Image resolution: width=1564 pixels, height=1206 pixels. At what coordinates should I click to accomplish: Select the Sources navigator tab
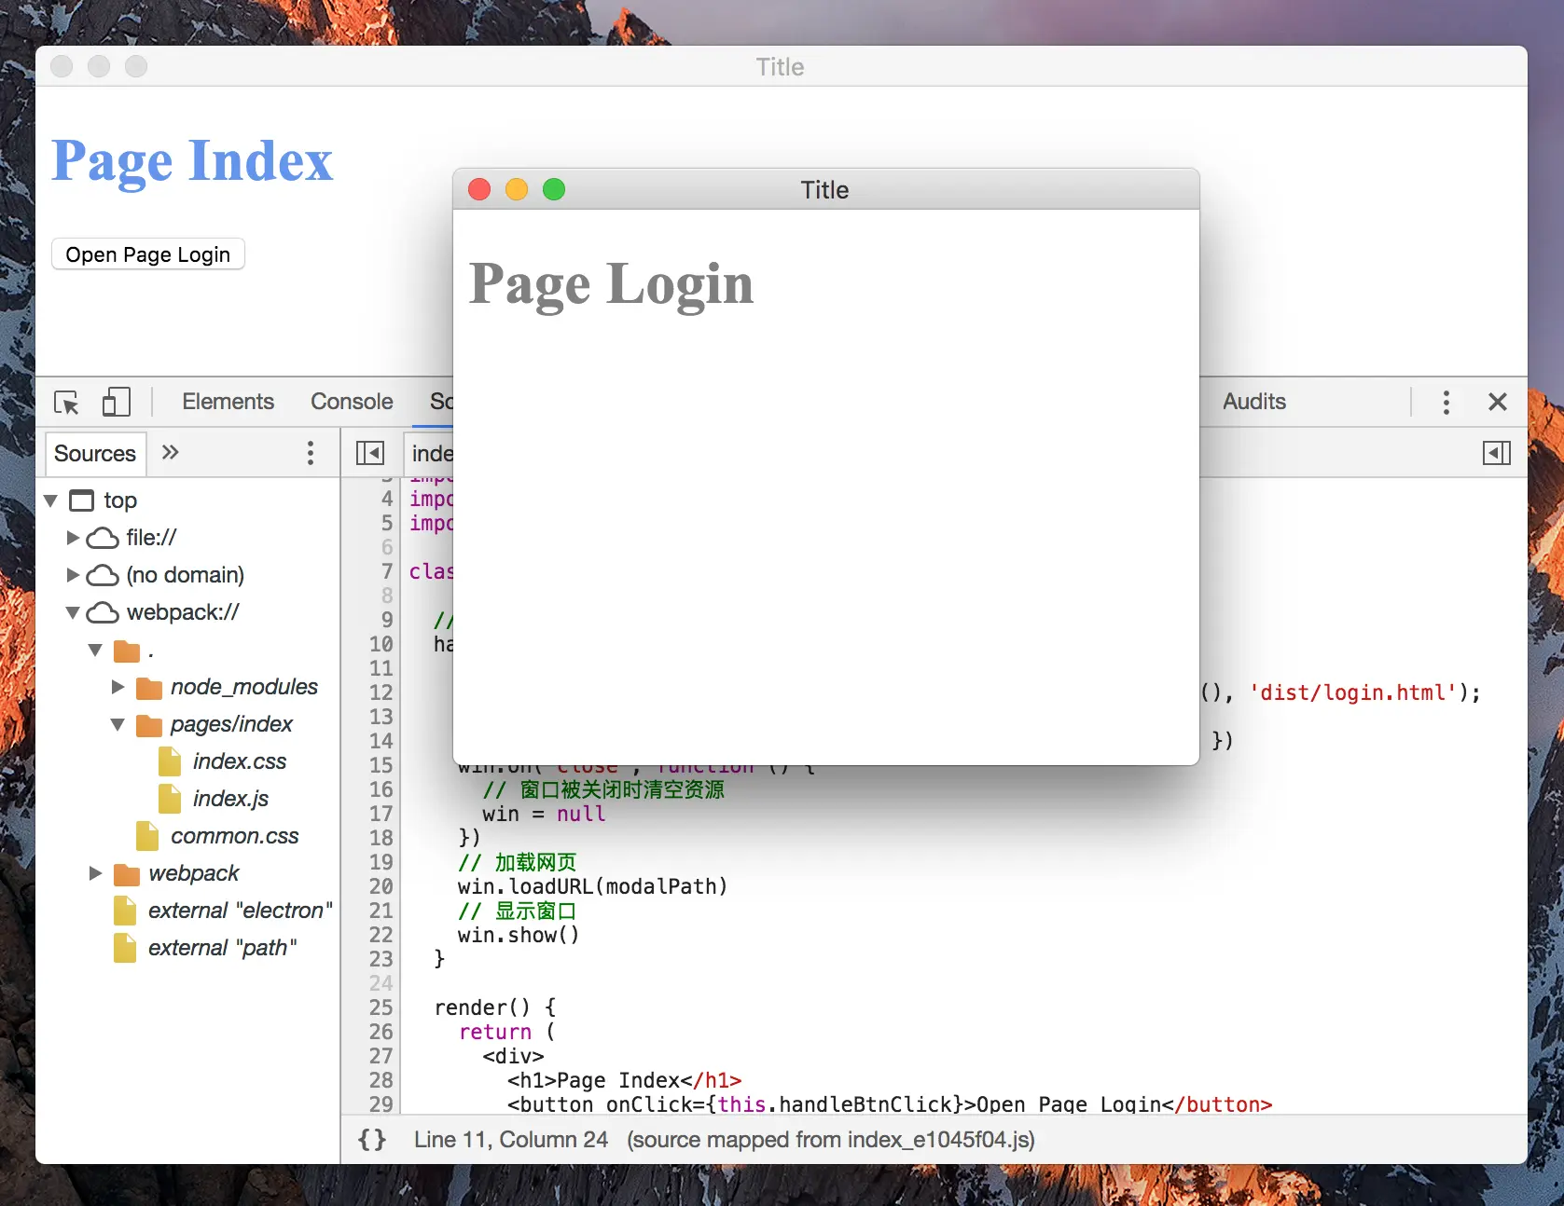coord(95,454)
